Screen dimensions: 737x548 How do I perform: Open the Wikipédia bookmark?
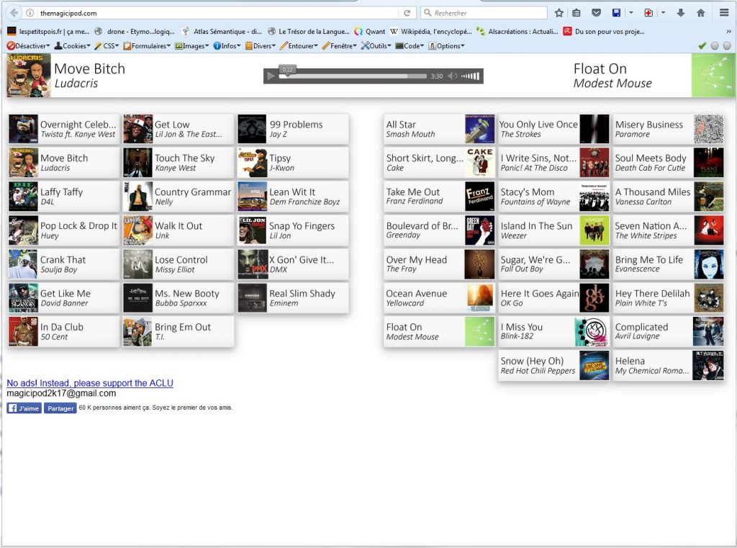pyautogui.click(x=430, y=32)
